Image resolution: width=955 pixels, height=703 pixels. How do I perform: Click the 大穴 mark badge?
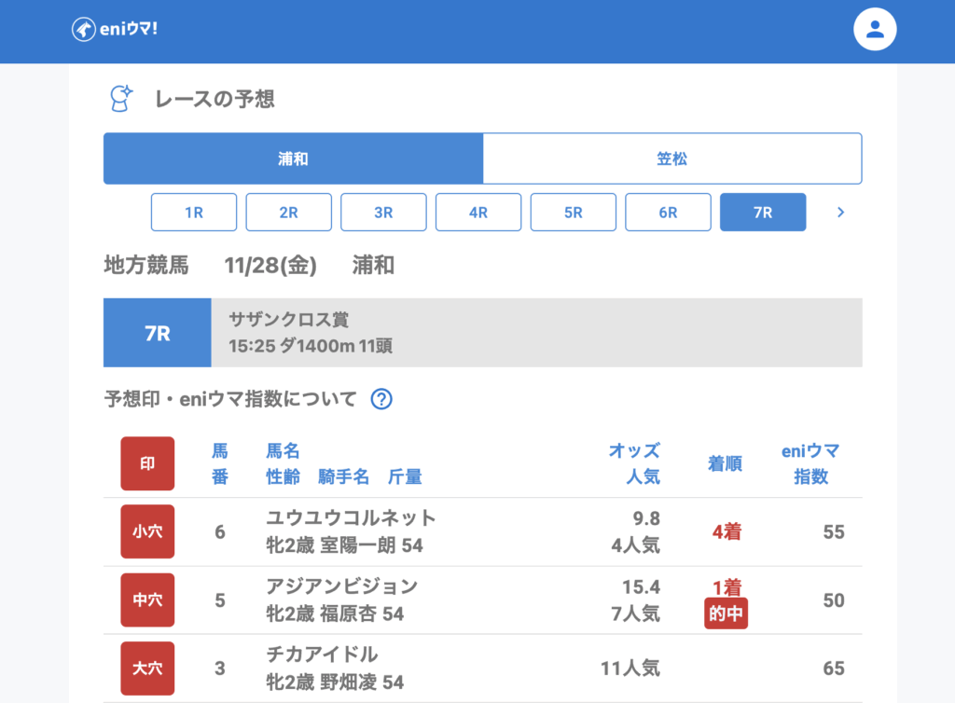pos(147,668)
